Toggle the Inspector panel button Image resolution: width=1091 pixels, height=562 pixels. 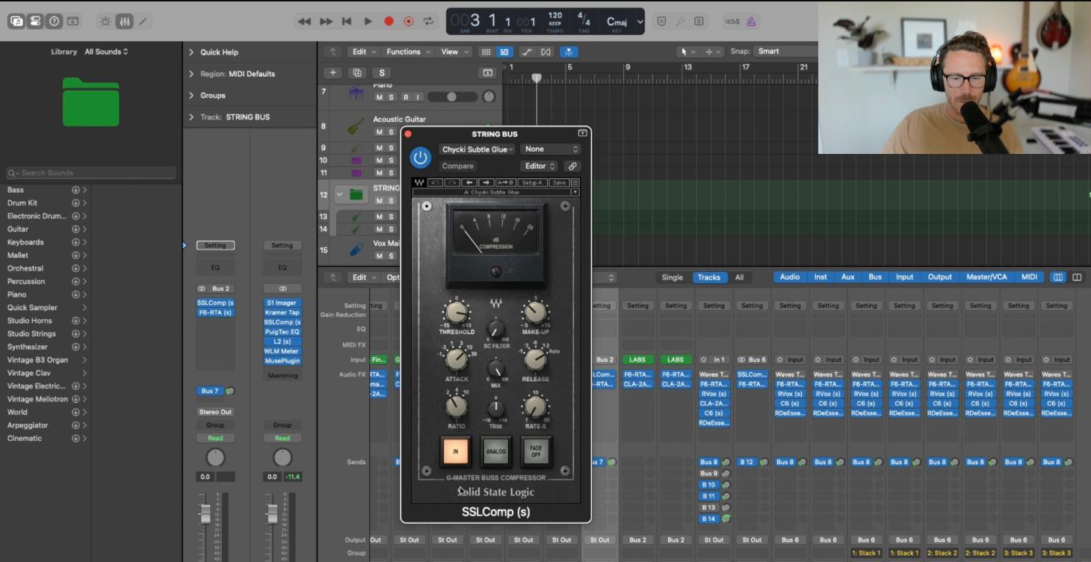(x=35, y=21)
